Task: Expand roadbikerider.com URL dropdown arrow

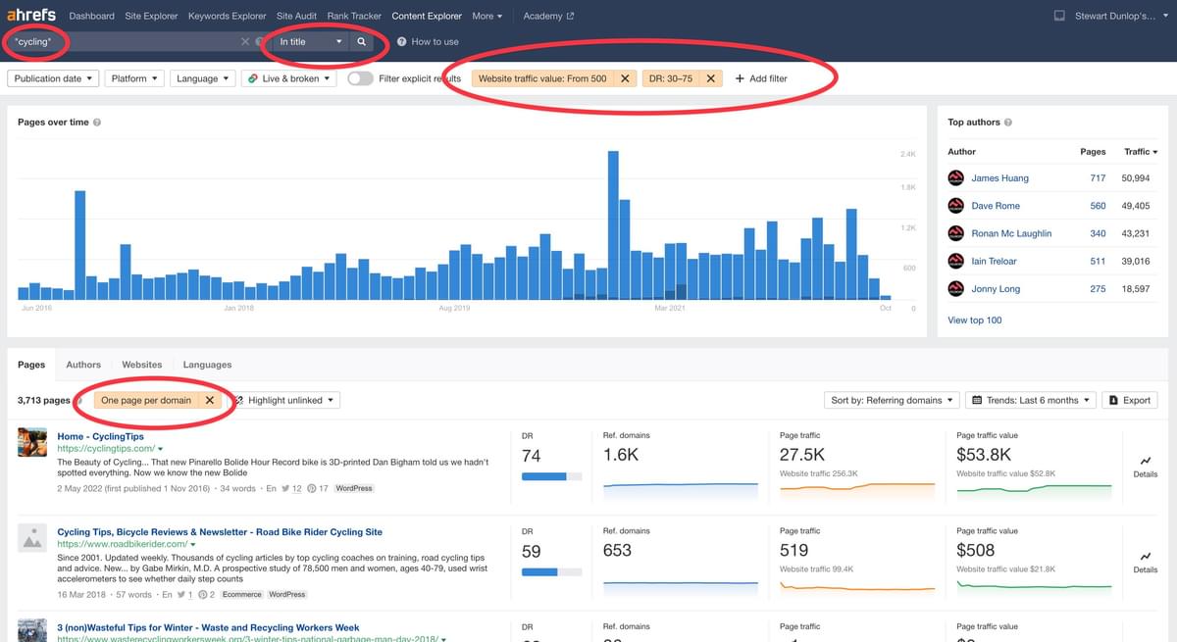Action: click(x=192, y=544)
